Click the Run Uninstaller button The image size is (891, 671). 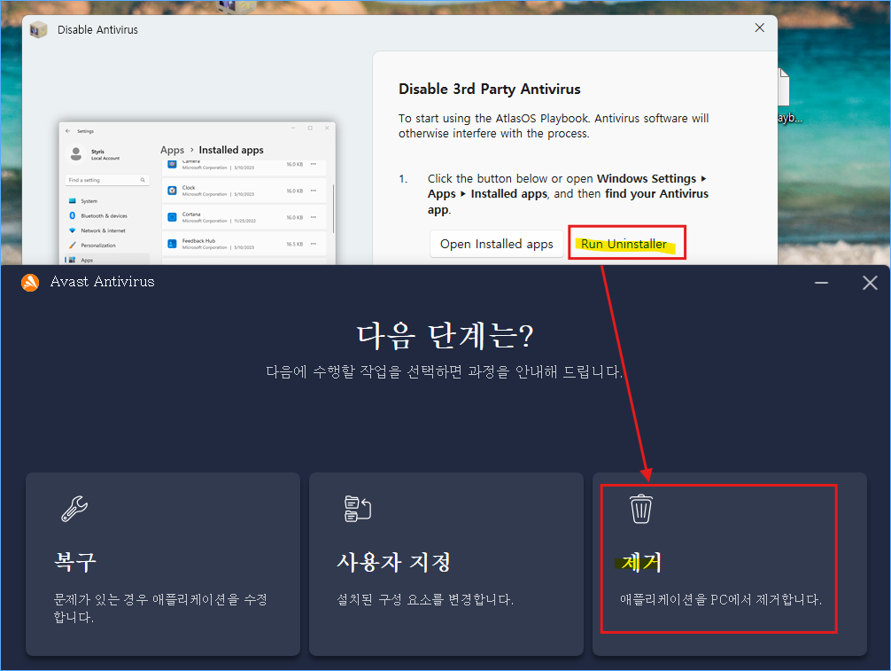pyautogui.click(x=624, y=244)
